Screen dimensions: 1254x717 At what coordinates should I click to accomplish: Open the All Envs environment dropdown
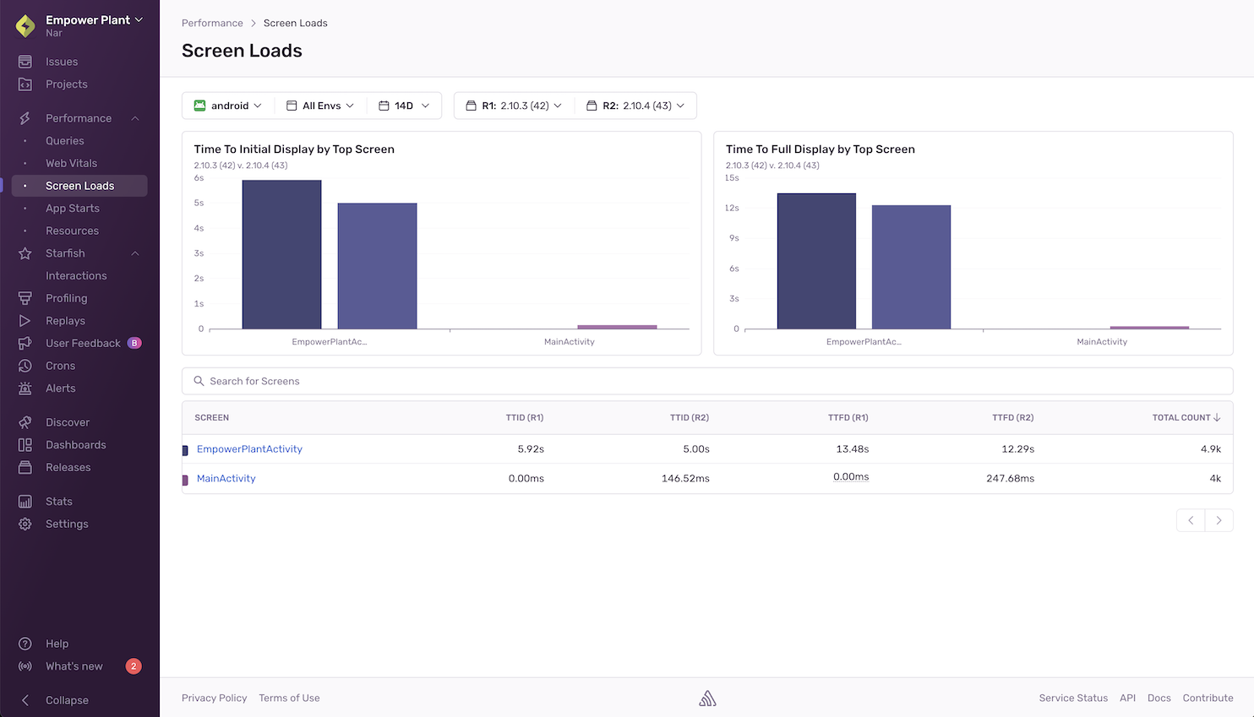320,106
